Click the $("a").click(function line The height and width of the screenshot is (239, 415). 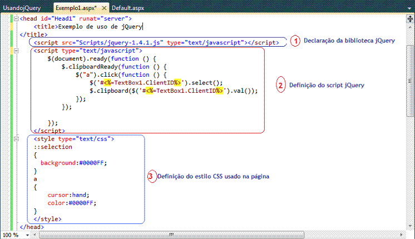point(121,75)
